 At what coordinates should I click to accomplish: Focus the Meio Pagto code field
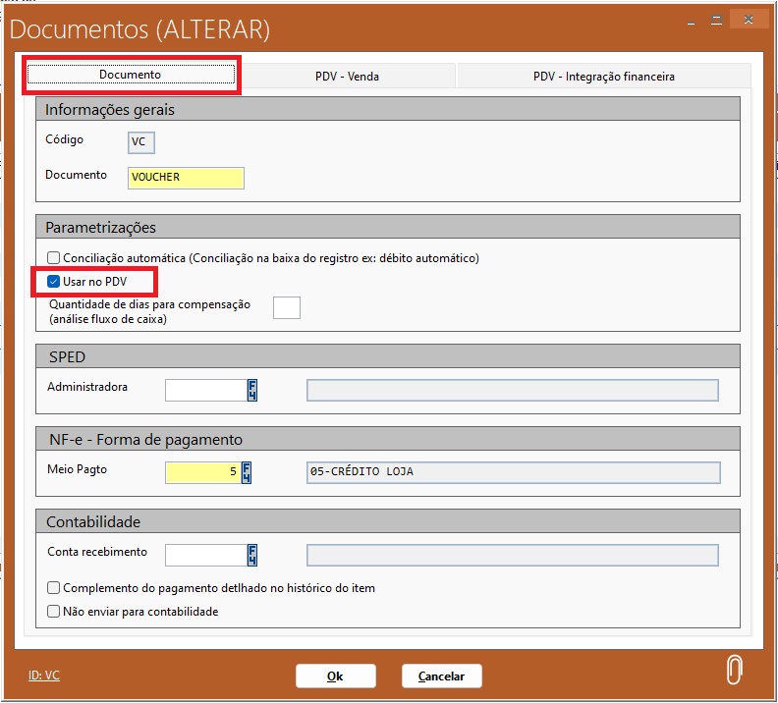pyautogui.click(x=202, y=472)
